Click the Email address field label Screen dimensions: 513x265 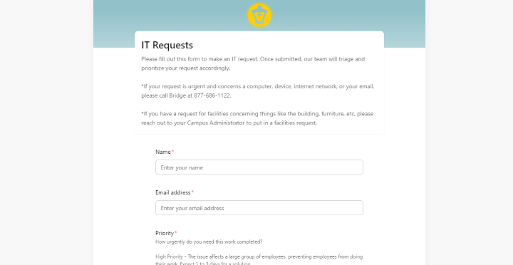[x=172, y=192]
